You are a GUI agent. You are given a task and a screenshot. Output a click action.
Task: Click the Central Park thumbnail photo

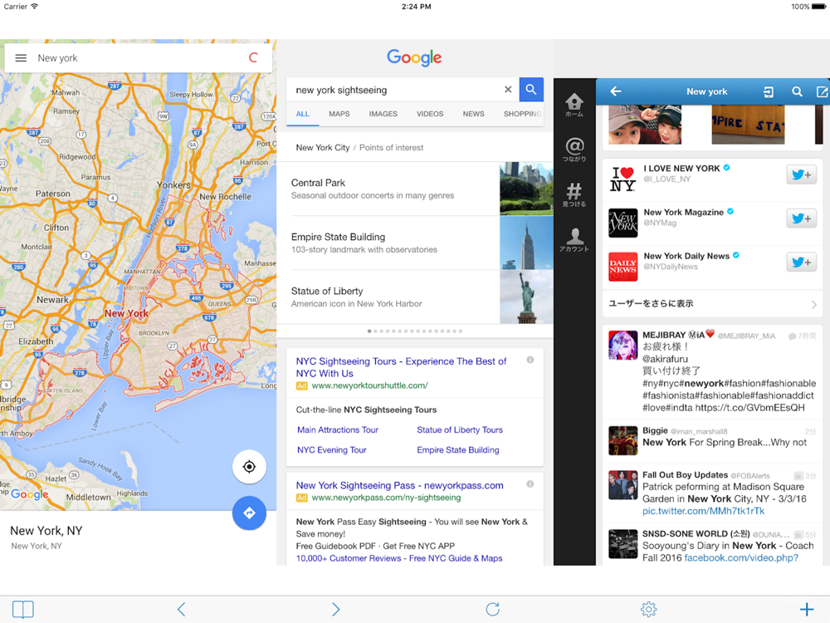point(526,189)
